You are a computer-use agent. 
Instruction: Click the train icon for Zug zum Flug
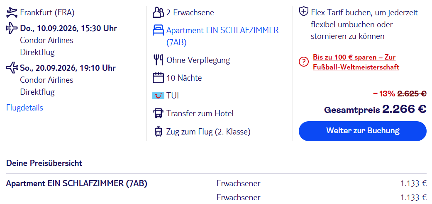click(158, 132)
